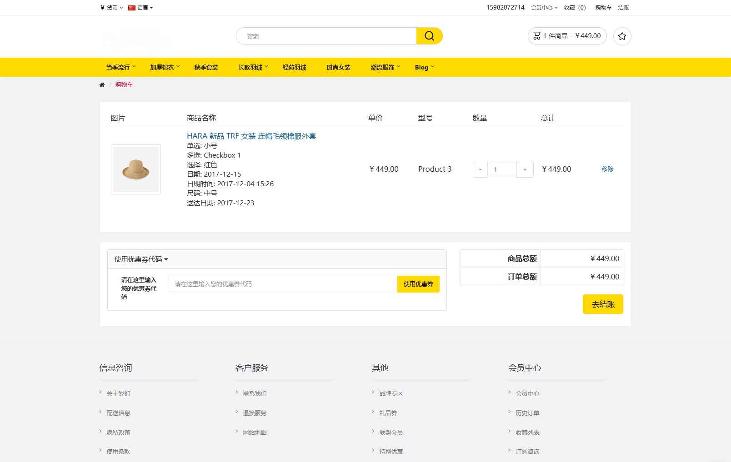
Task: Remove the item via 移除 link
Action: [x=607, y=169]
